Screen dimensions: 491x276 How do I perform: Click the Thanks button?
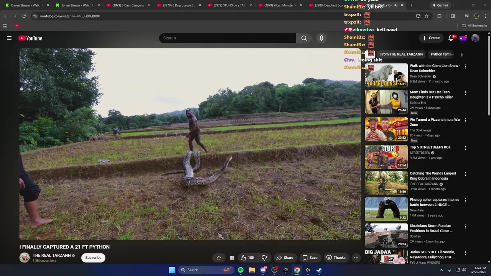coord(336,258)
